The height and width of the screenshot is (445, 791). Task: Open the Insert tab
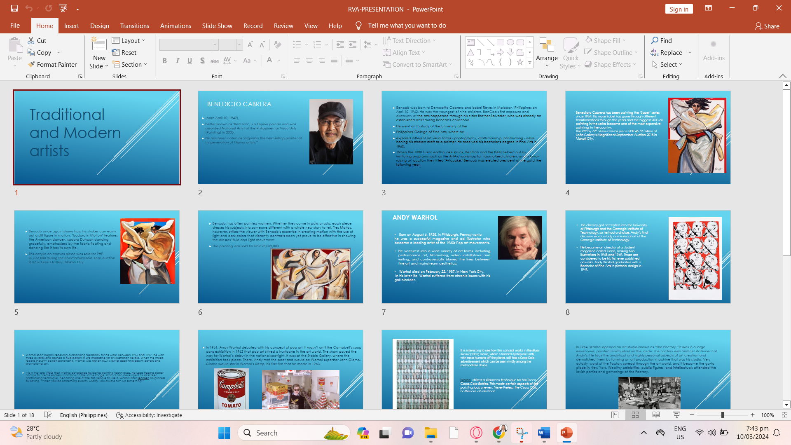tap(72, 26)
